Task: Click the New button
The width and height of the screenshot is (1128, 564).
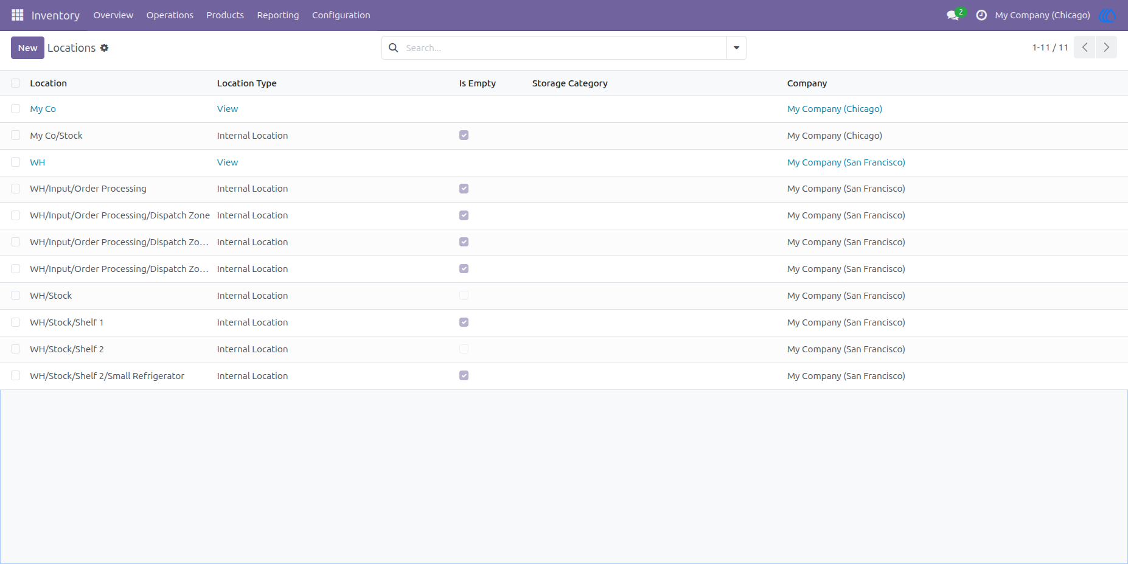Action: click(x=27, y=47)
